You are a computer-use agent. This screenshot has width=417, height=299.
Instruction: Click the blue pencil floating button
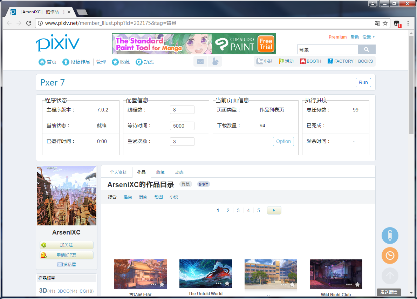390,236
